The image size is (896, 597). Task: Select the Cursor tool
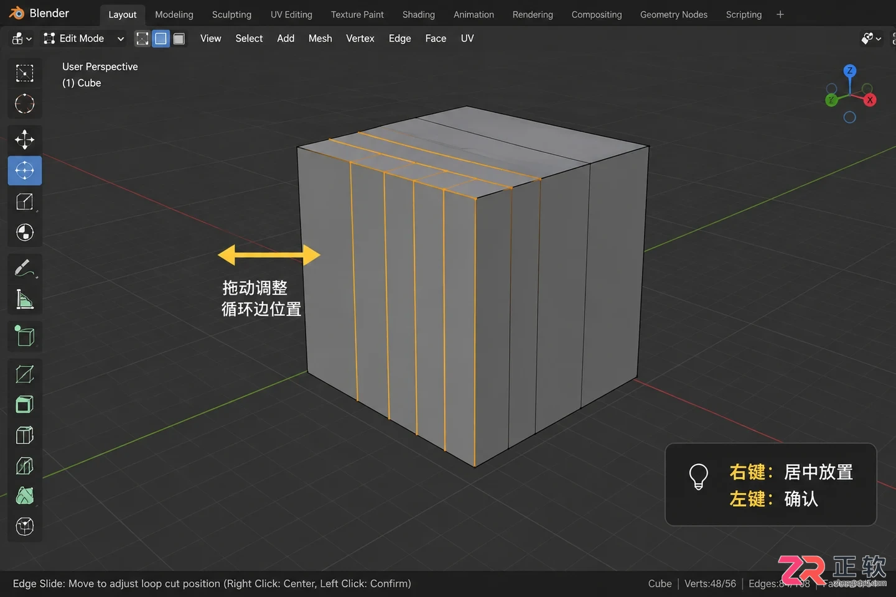click(25, 104)
